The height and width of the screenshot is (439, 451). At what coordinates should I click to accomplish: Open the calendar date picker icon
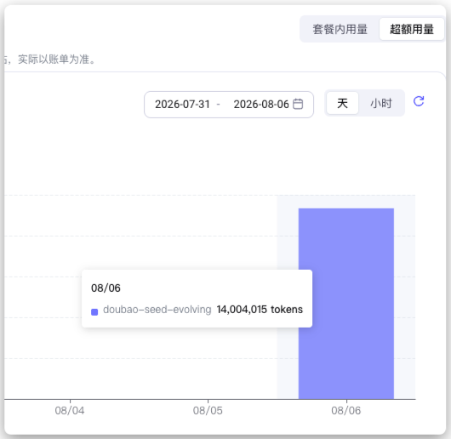(298, 104)
